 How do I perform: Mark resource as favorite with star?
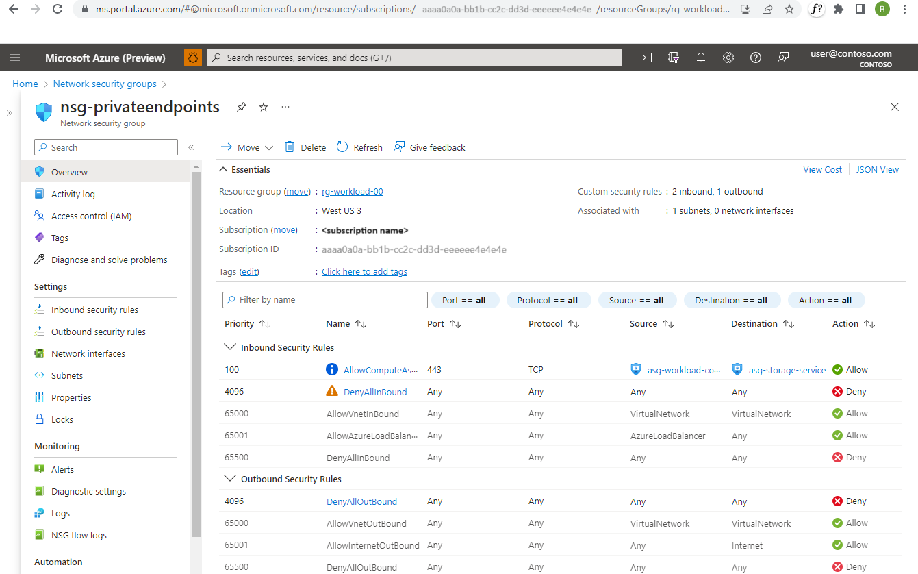tap(264, 108)
